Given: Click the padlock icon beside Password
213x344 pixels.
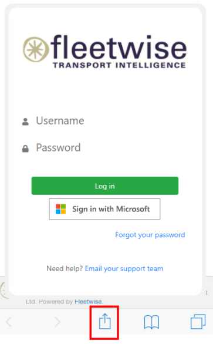Looking at the screenshot, I should (x=25, y=149).
